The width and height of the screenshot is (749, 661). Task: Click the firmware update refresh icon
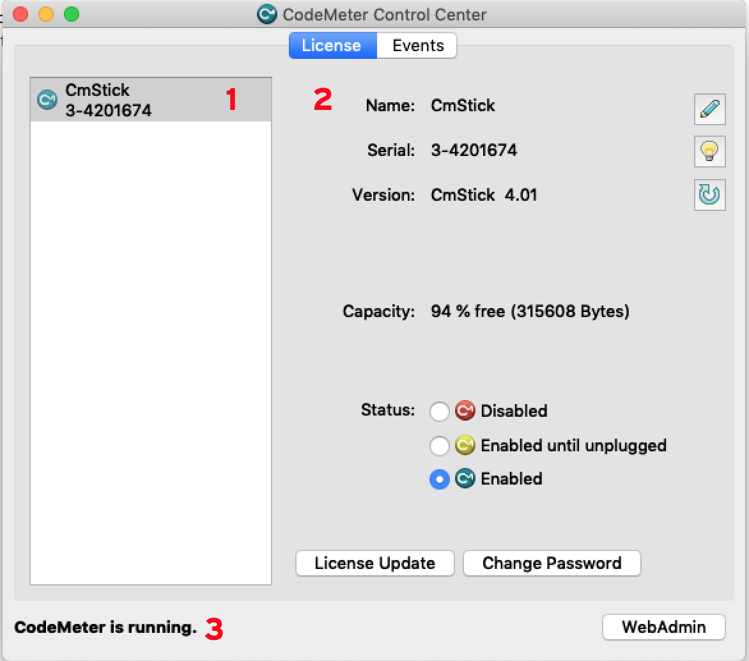click(710, 194)
